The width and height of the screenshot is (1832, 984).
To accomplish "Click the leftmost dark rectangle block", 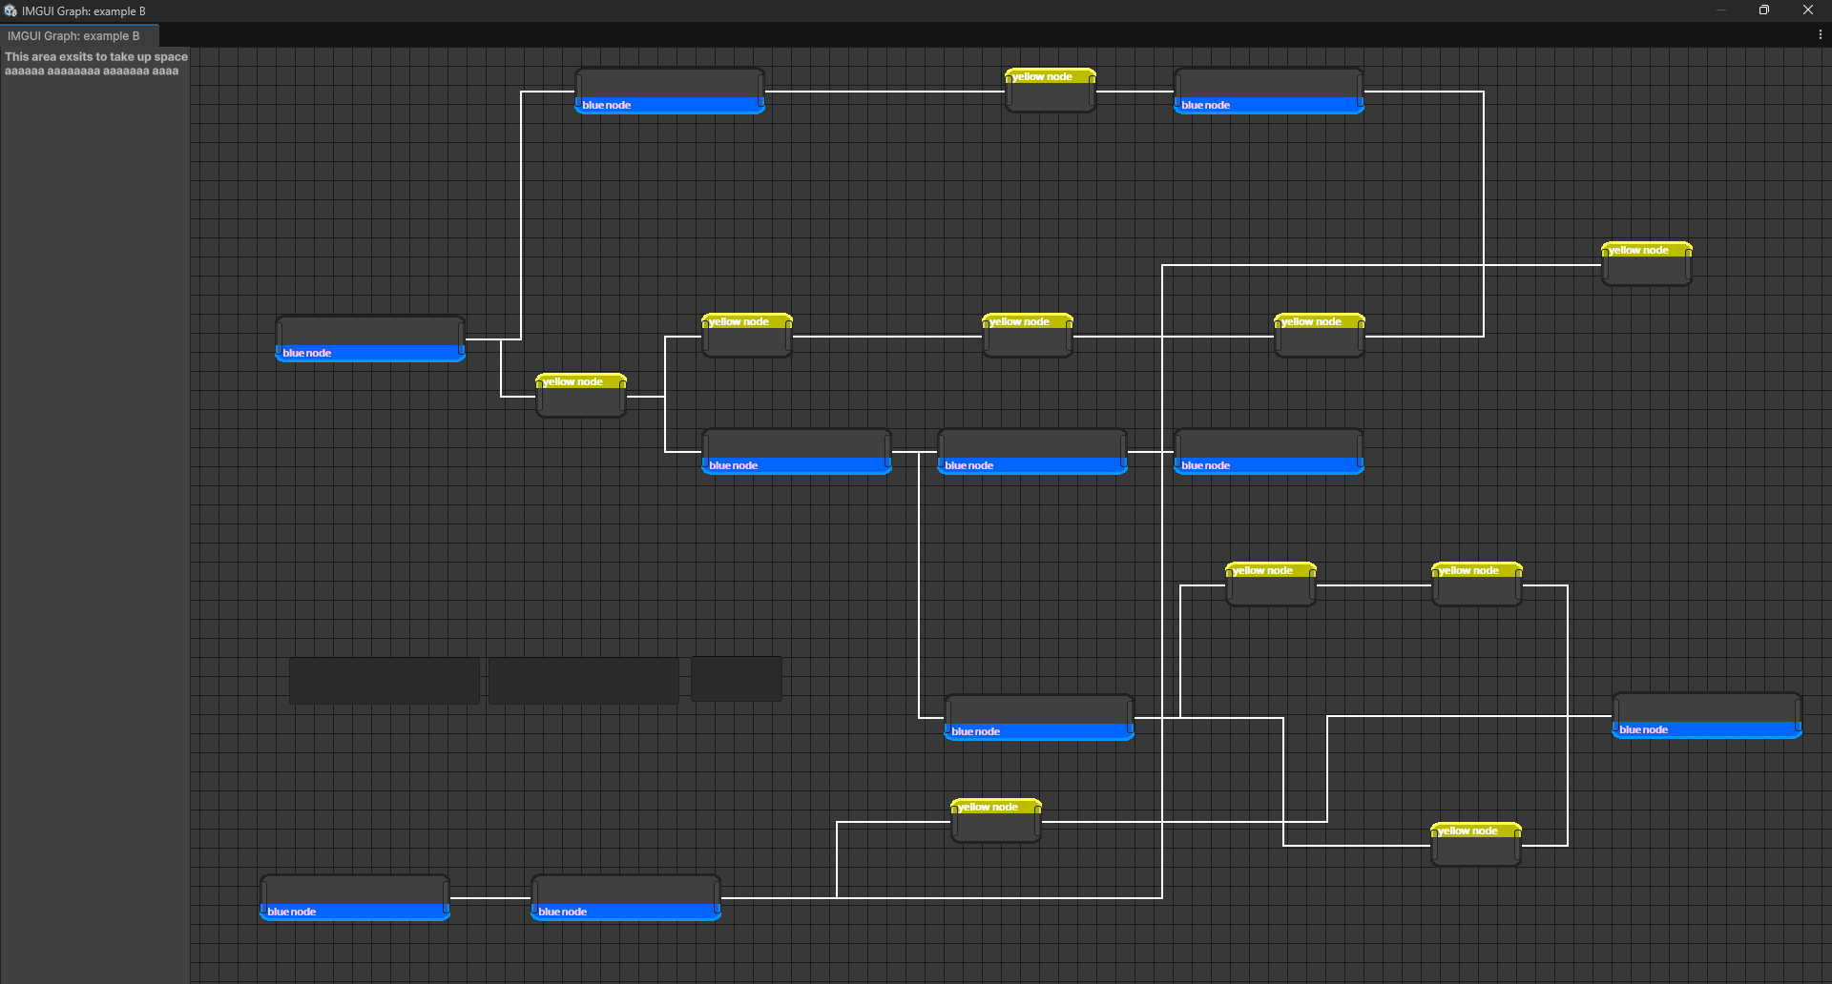I will 384,680.
